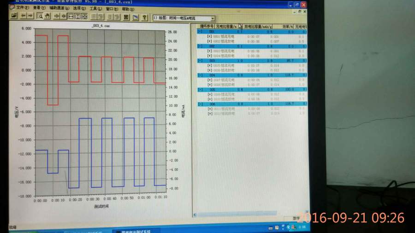Image resolution: width=415 pixels, height=233 pixels.
Task: Click the 测试时间 x-axis label
Action: click(x=101, y=206)
